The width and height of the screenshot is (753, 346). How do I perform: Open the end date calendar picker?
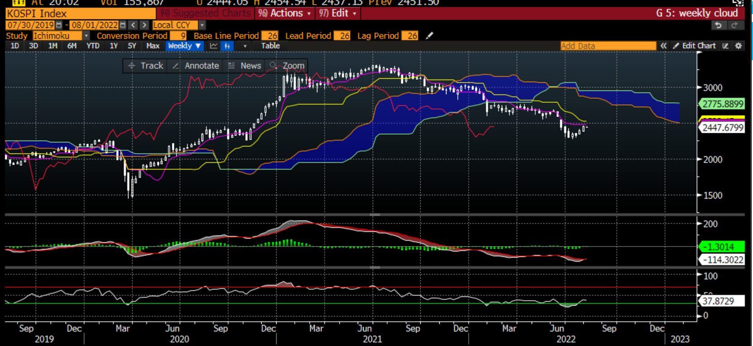[x=123, y=25]
